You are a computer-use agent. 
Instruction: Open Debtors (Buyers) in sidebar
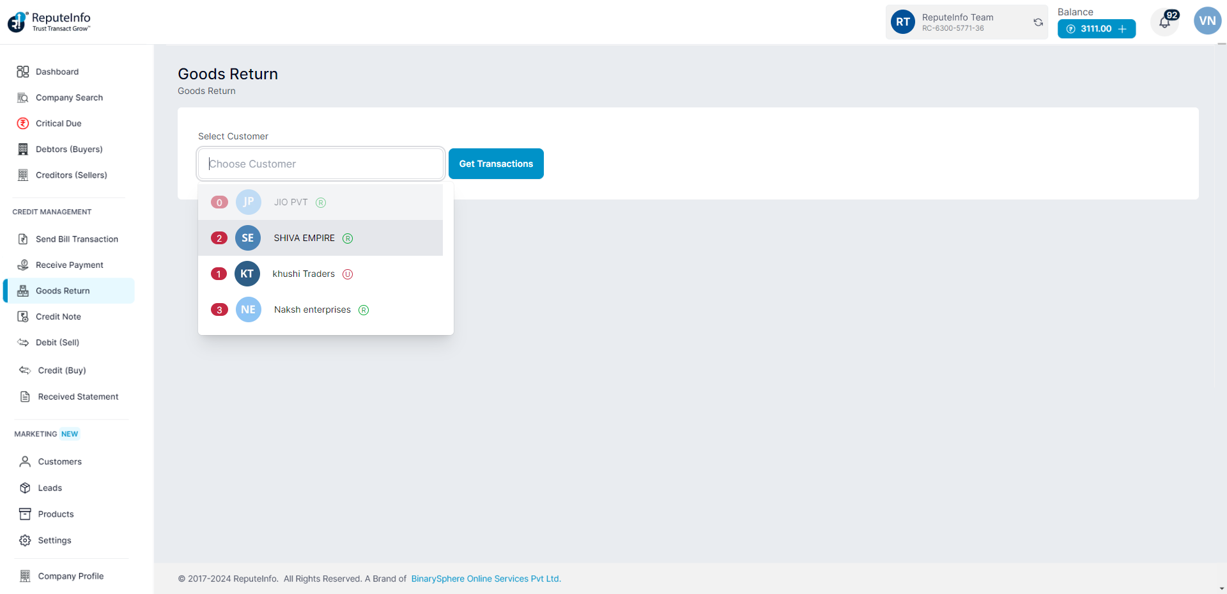(x=69, y=149)
